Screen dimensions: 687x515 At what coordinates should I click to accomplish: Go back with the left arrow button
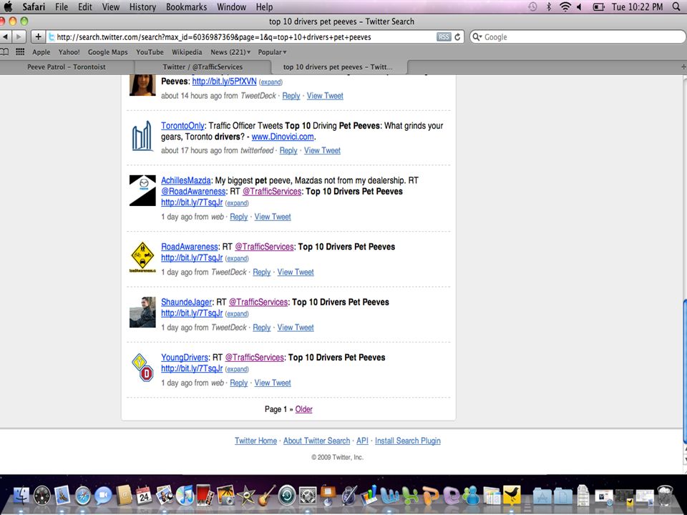6,37
